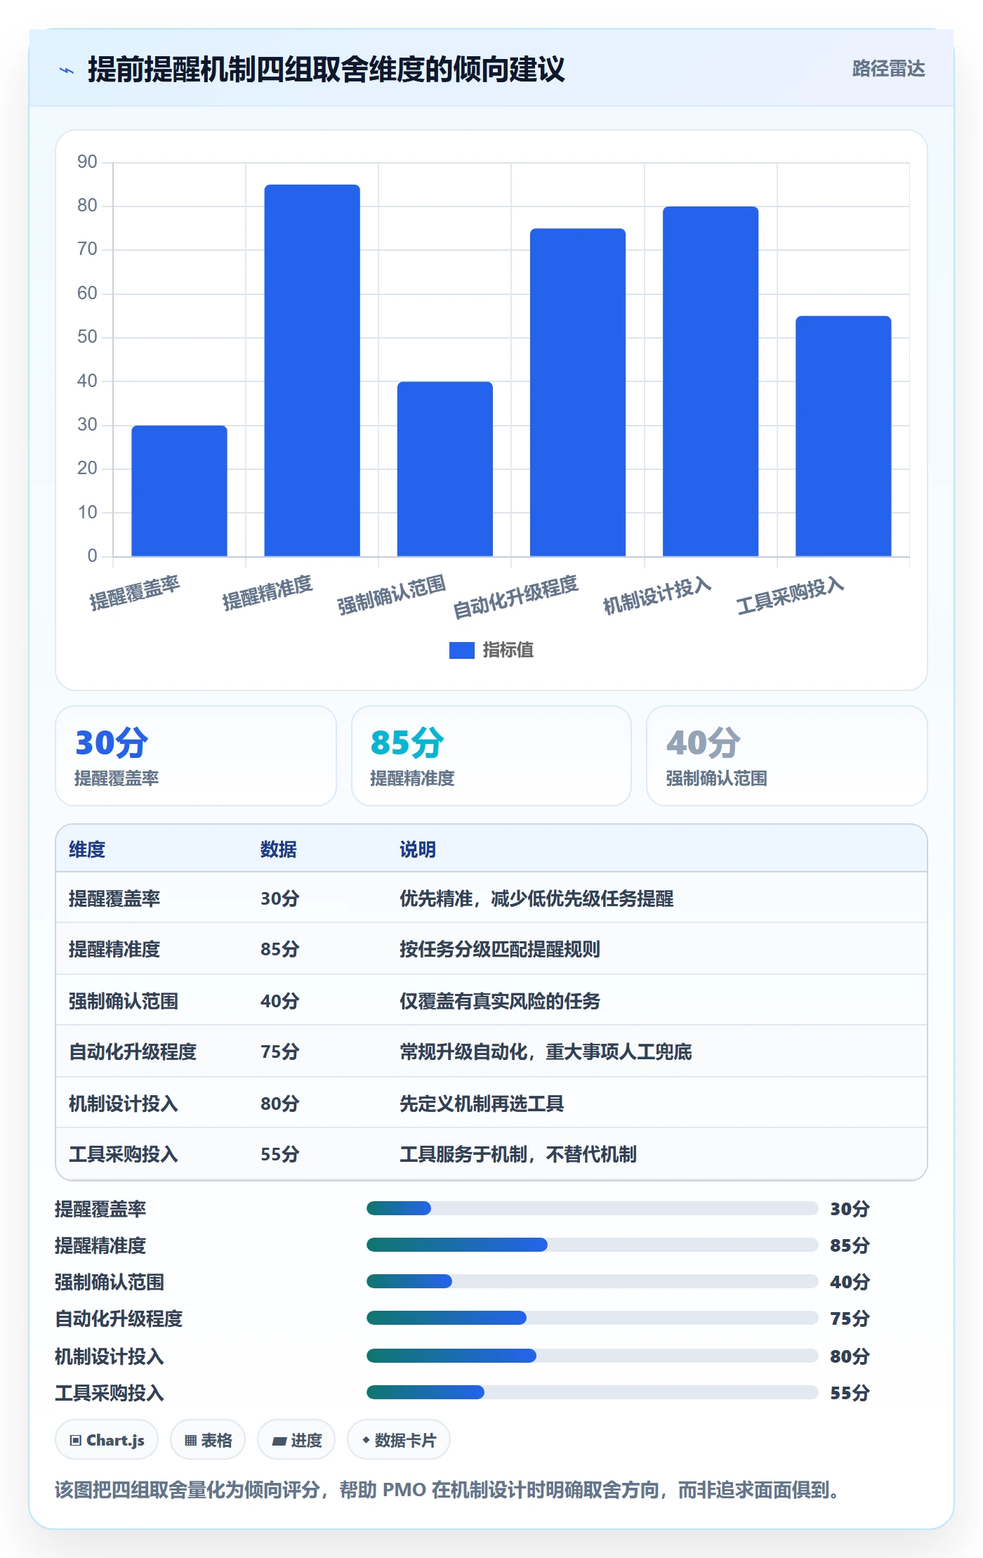Click the 工具采购投入 bar in the chart
The height and width of the screenshot is (1558, 983).
pos(843,436)
